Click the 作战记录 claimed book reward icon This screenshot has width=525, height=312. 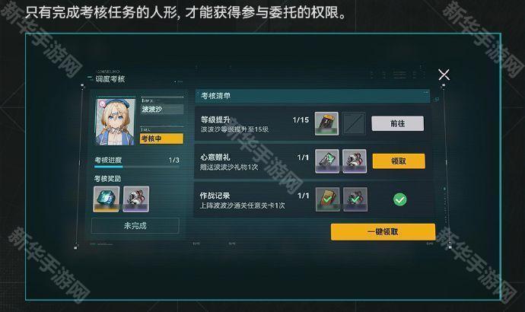327,199
